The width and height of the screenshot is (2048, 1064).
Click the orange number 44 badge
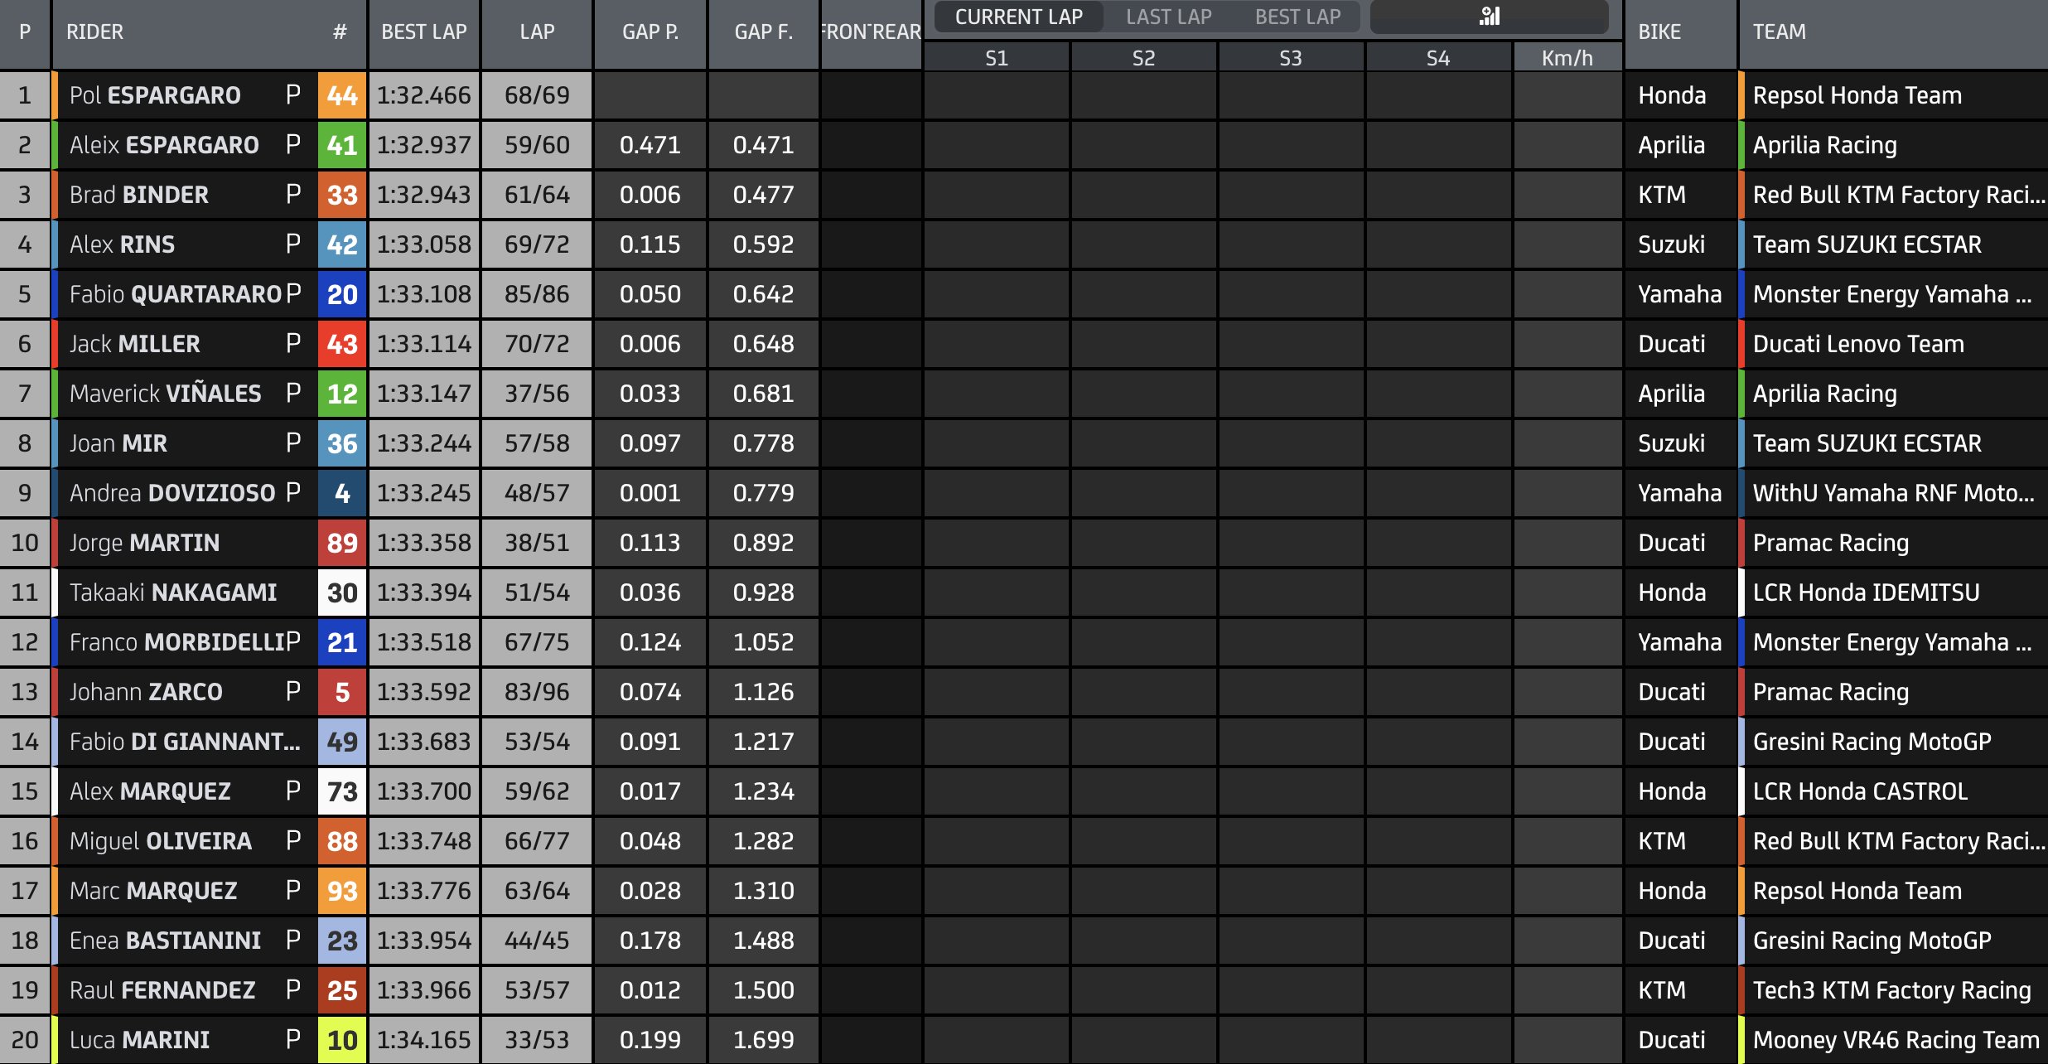click(x=342, y=95)
